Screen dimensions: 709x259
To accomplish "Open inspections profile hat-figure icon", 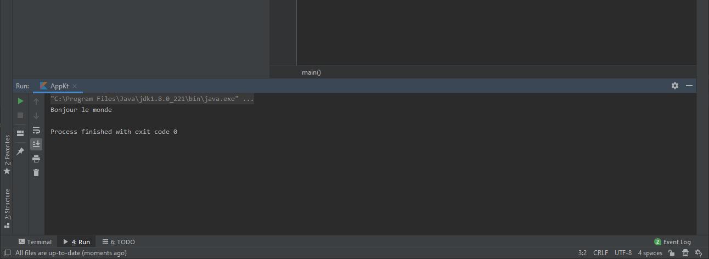I will click(x=685, y=253).
